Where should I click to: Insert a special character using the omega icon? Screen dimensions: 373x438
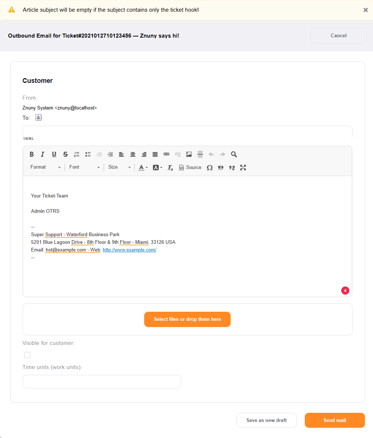click(210, 168)
